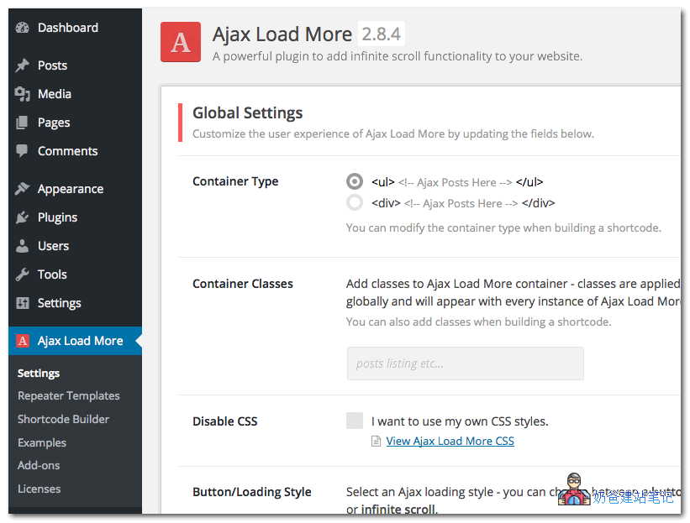Image resolution: width=690 pixels, height=523 pixels.
Task: Click the Settings sliders icon
Action: 23,302
